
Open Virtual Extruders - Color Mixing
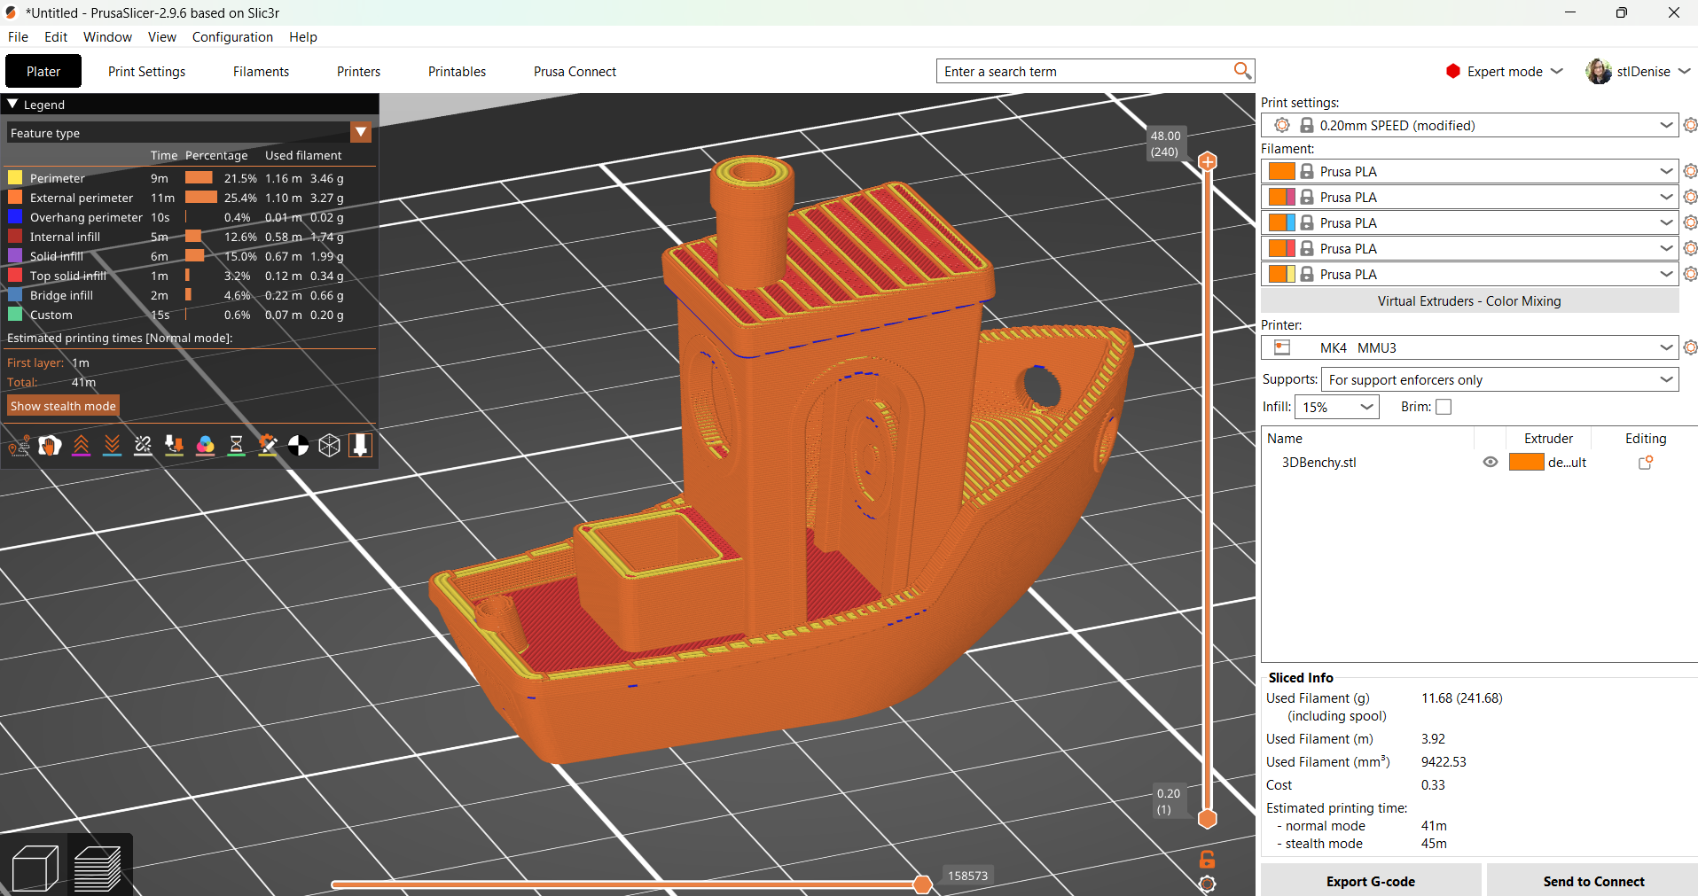(1469, 301)
